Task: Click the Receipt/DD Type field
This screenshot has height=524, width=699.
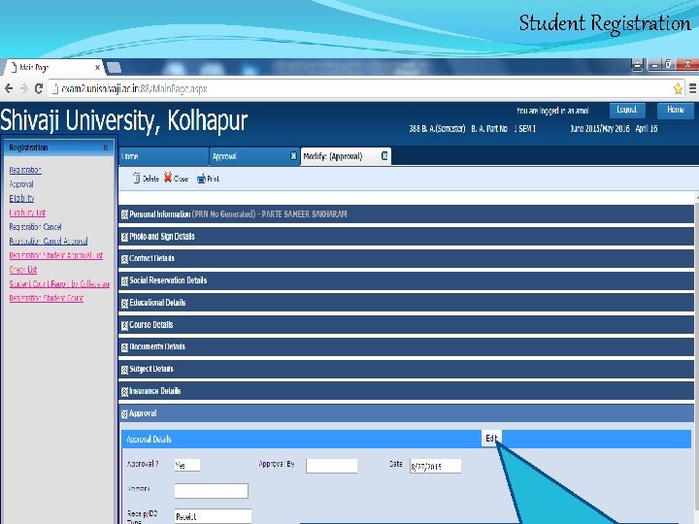Action: coord(213,516)
